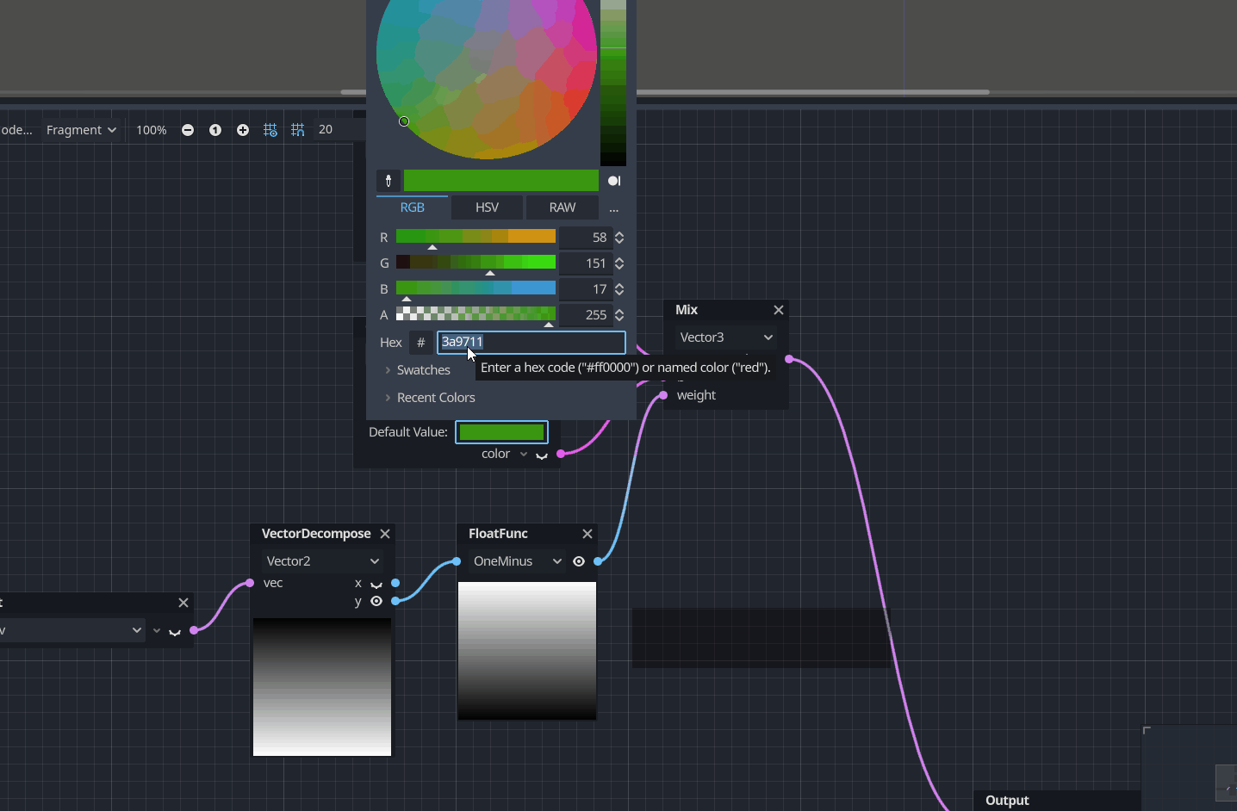
Task: Switch to the HSV tab
Action: 487,207
